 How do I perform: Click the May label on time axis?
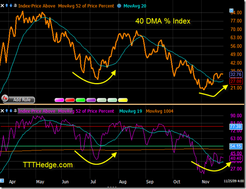pyautogui.click(x=40, y=182)
